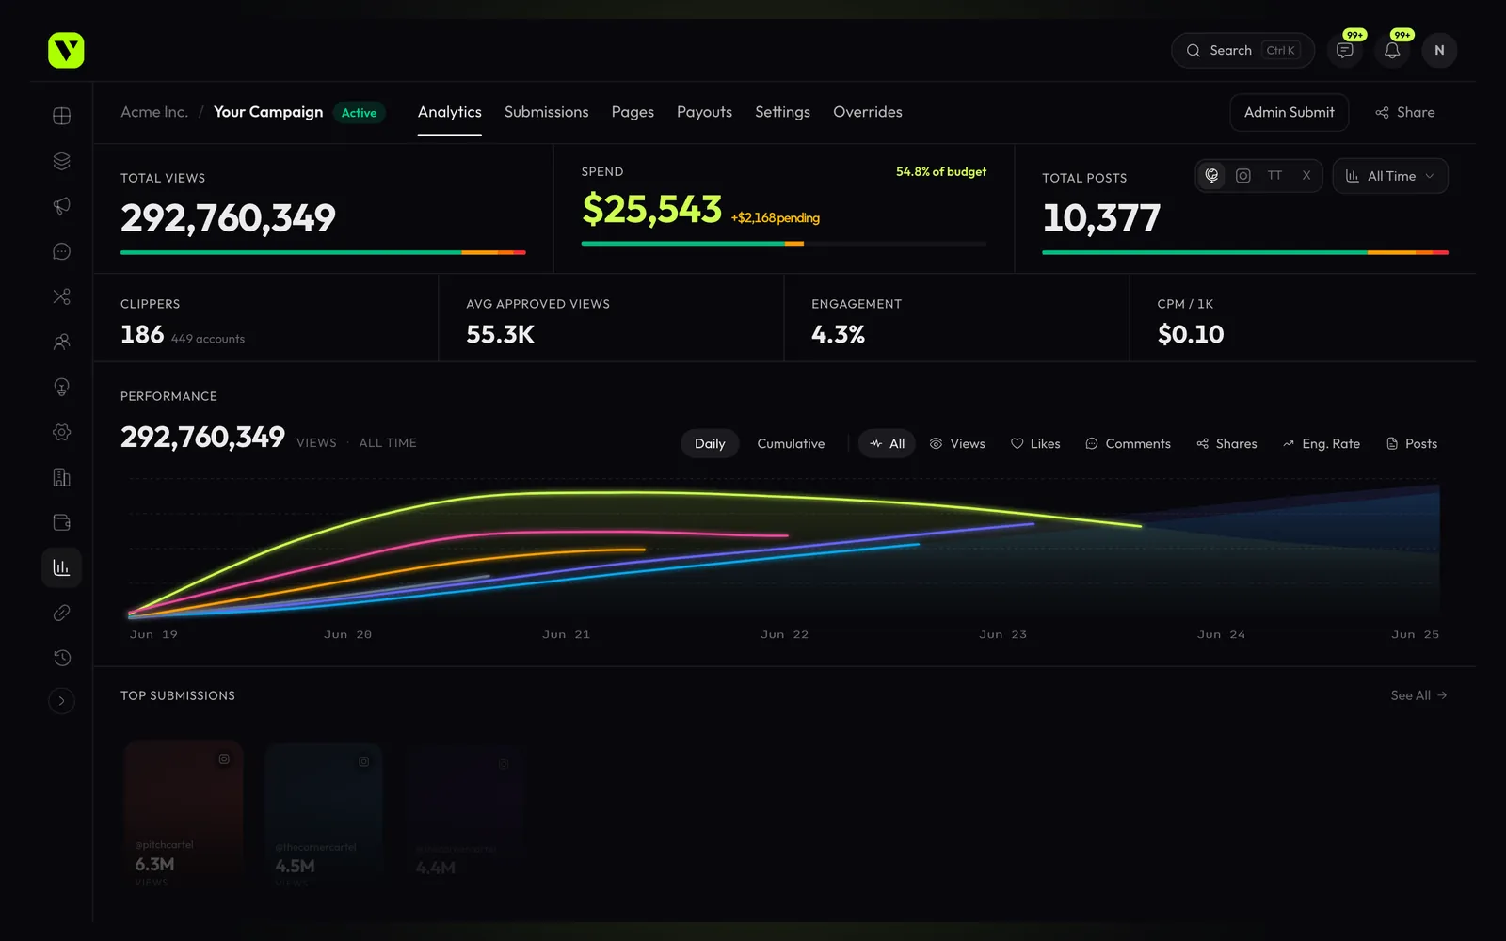Click the Admin Submit button
Image resolution: width=1506 pixels, height=941 pixels.
coord(1290,112)
